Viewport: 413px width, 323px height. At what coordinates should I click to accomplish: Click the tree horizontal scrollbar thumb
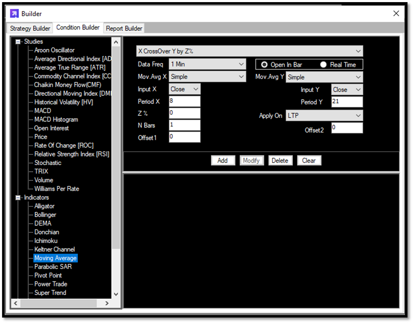58,303
